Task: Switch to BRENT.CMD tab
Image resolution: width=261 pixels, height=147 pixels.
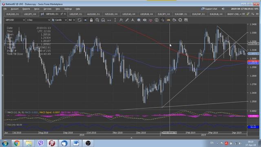Action: click(x=234, y=14)
